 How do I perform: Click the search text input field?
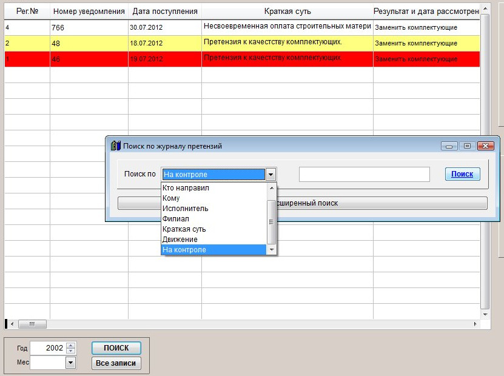click(x=364, y=174)
